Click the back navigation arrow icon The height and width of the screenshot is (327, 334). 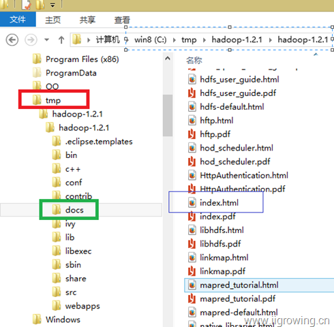pyautogui.click(x=12, y=40)
